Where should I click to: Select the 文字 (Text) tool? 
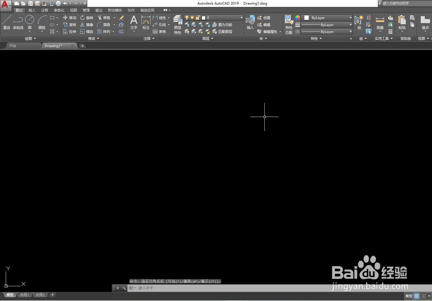[134, 22]
